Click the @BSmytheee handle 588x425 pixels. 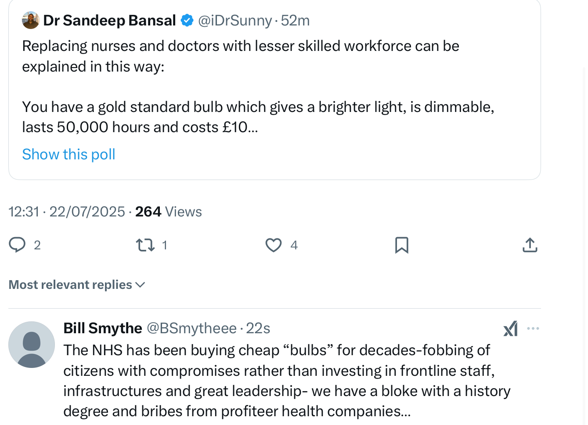point(191,328)
